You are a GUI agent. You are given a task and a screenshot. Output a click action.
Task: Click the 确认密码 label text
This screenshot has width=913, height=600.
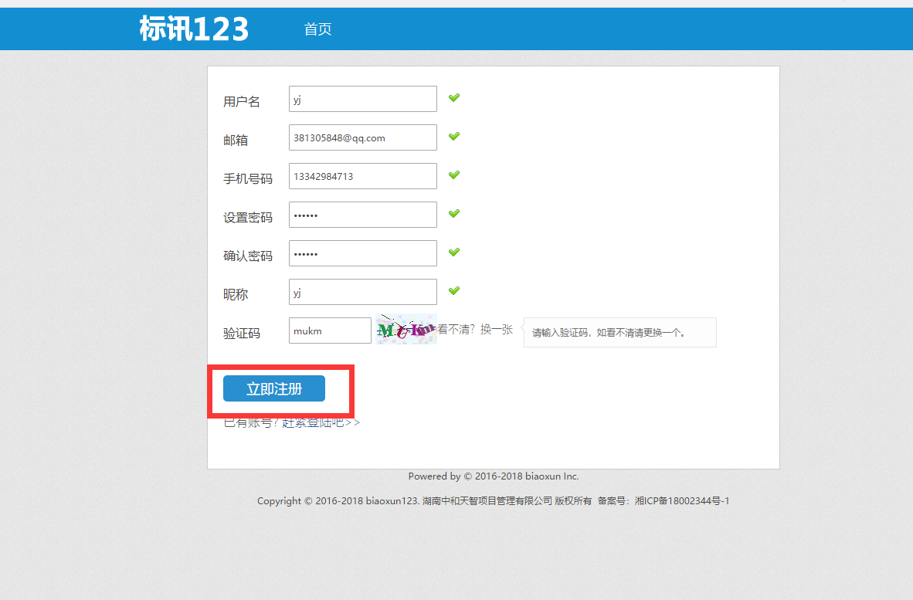pyautogui.click(x=248, y=256)
